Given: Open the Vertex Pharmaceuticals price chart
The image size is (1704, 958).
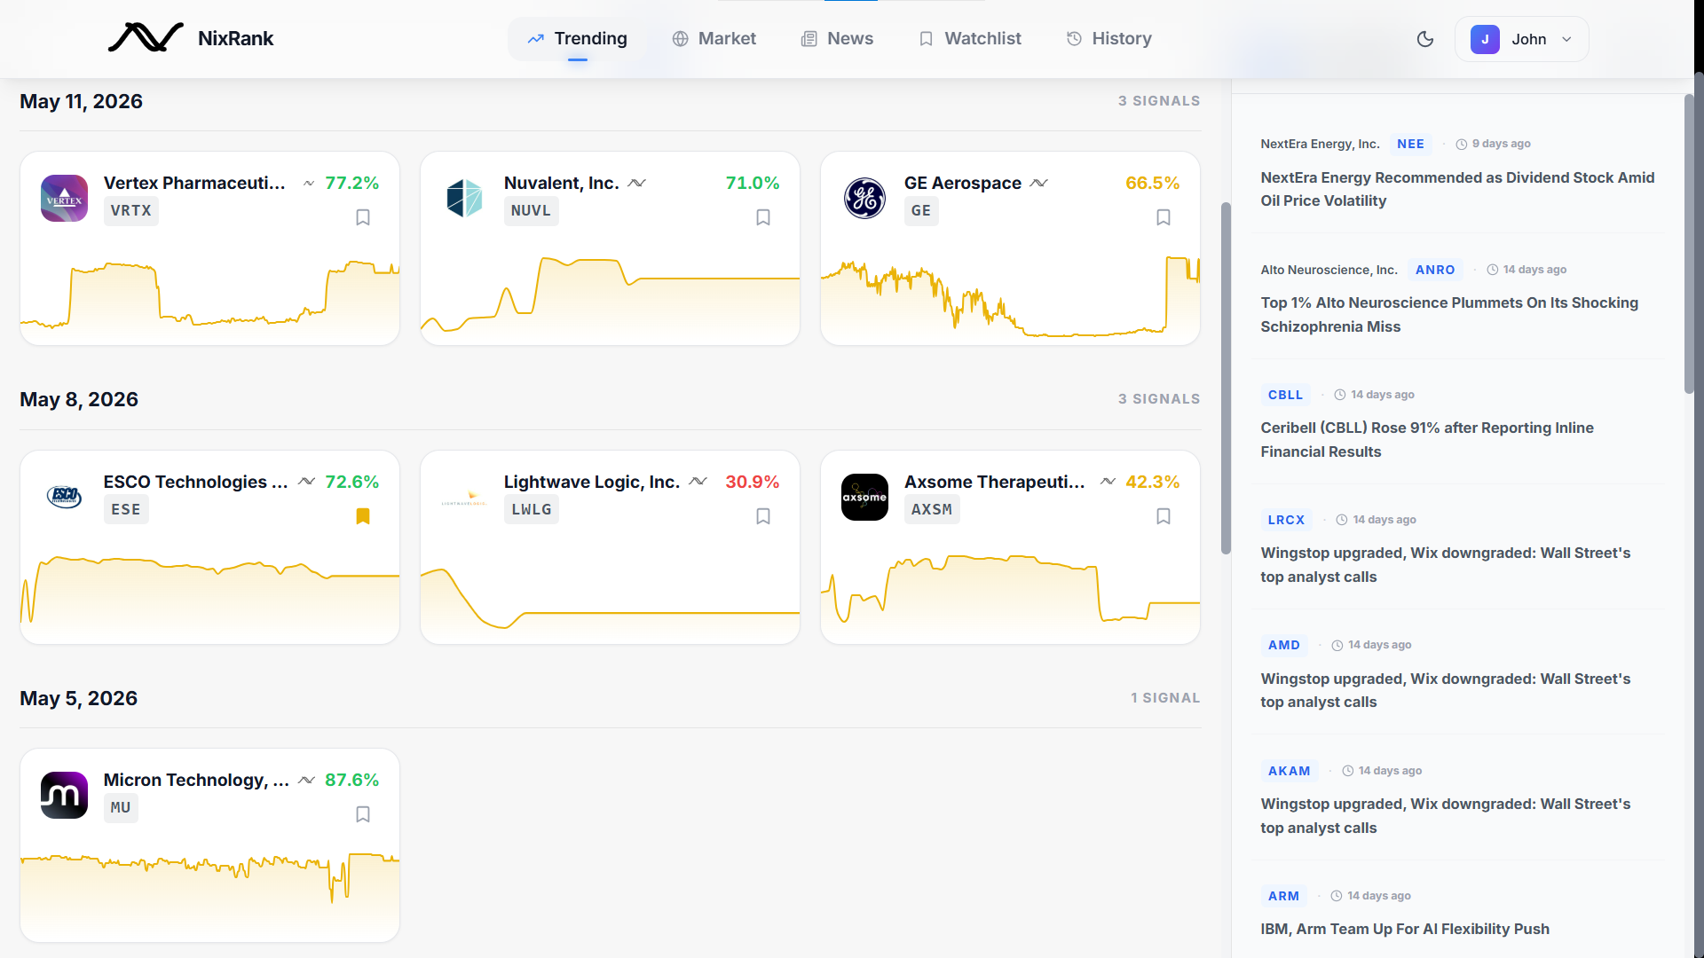Looking at the screenshot, I should pyautogui.click(x=209, y=297).
